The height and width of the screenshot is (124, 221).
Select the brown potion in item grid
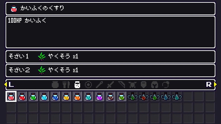point(110,96)
